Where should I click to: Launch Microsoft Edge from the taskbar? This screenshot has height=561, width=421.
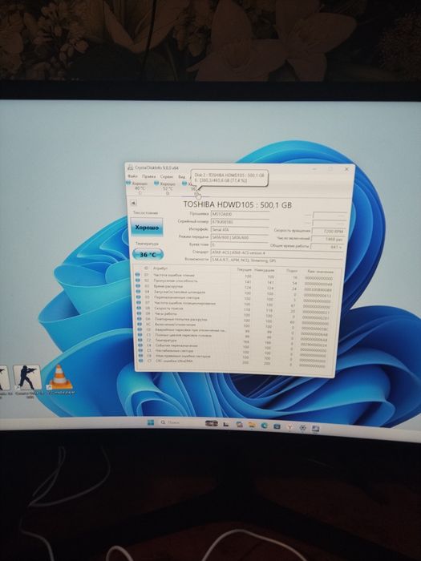tap(265, 426)
